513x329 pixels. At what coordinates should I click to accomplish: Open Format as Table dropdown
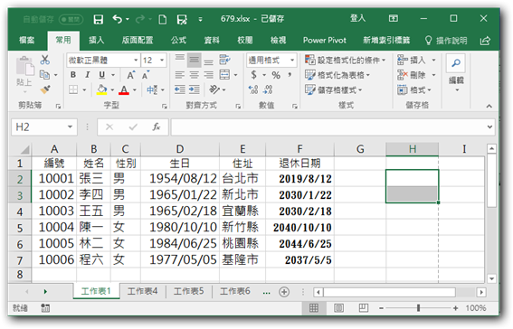click(x=337, y=75)
